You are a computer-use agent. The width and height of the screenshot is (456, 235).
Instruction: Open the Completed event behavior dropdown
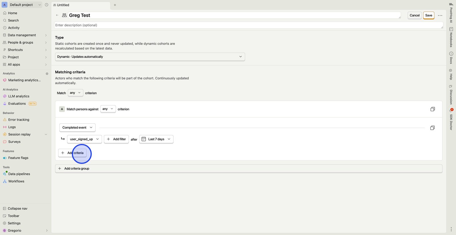[x=77, y=127]
